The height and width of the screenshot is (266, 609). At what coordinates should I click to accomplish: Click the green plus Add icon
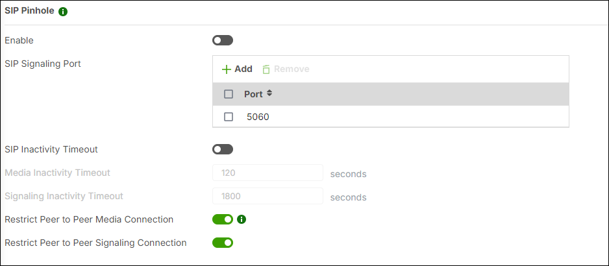[227, 69]
